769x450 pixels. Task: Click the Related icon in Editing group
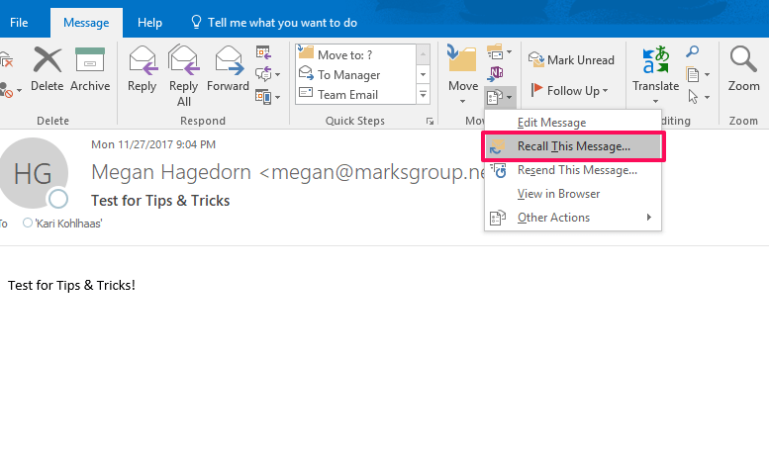(693, 74)
